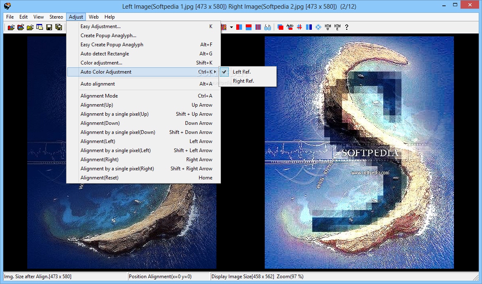Close the open Adjust menu

coord(76,17)
